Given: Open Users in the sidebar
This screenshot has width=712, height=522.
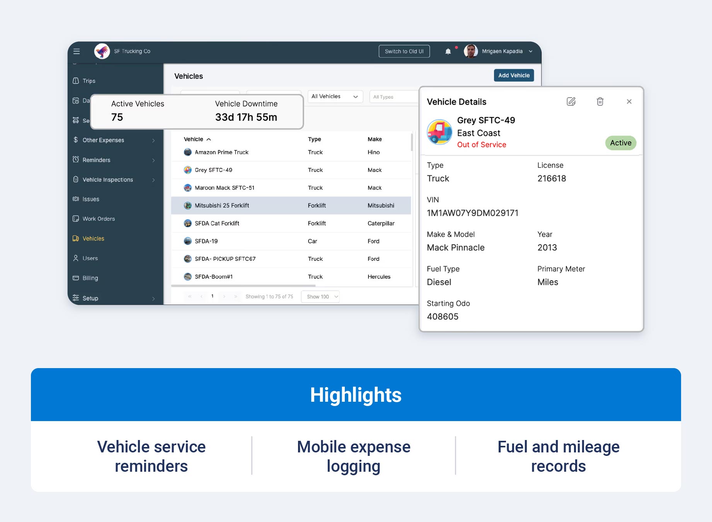Looking at the screenshot, I should (x=90, y=258).
